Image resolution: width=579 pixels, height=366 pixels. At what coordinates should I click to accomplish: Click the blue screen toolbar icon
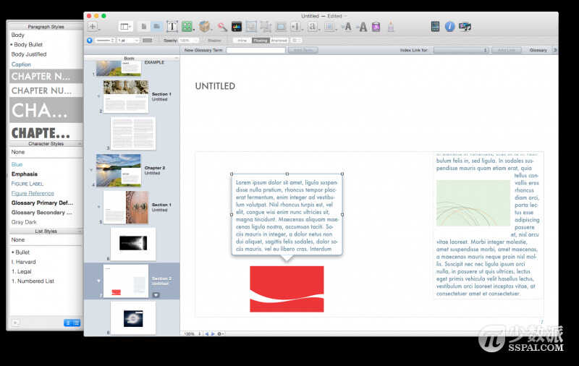pyautogui.click(x=281, y=27)
